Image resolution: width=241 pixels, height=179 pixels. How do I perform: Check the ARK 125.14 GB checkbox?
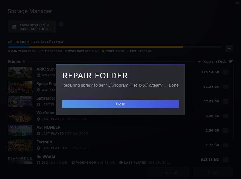(225, 72)
